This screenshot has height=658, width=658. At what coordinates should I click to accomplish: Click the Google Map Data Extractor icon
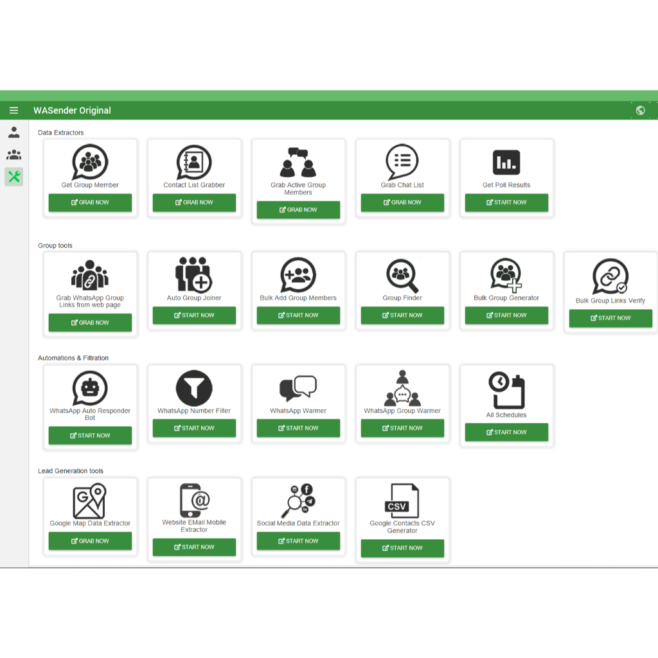pos(89,501)
